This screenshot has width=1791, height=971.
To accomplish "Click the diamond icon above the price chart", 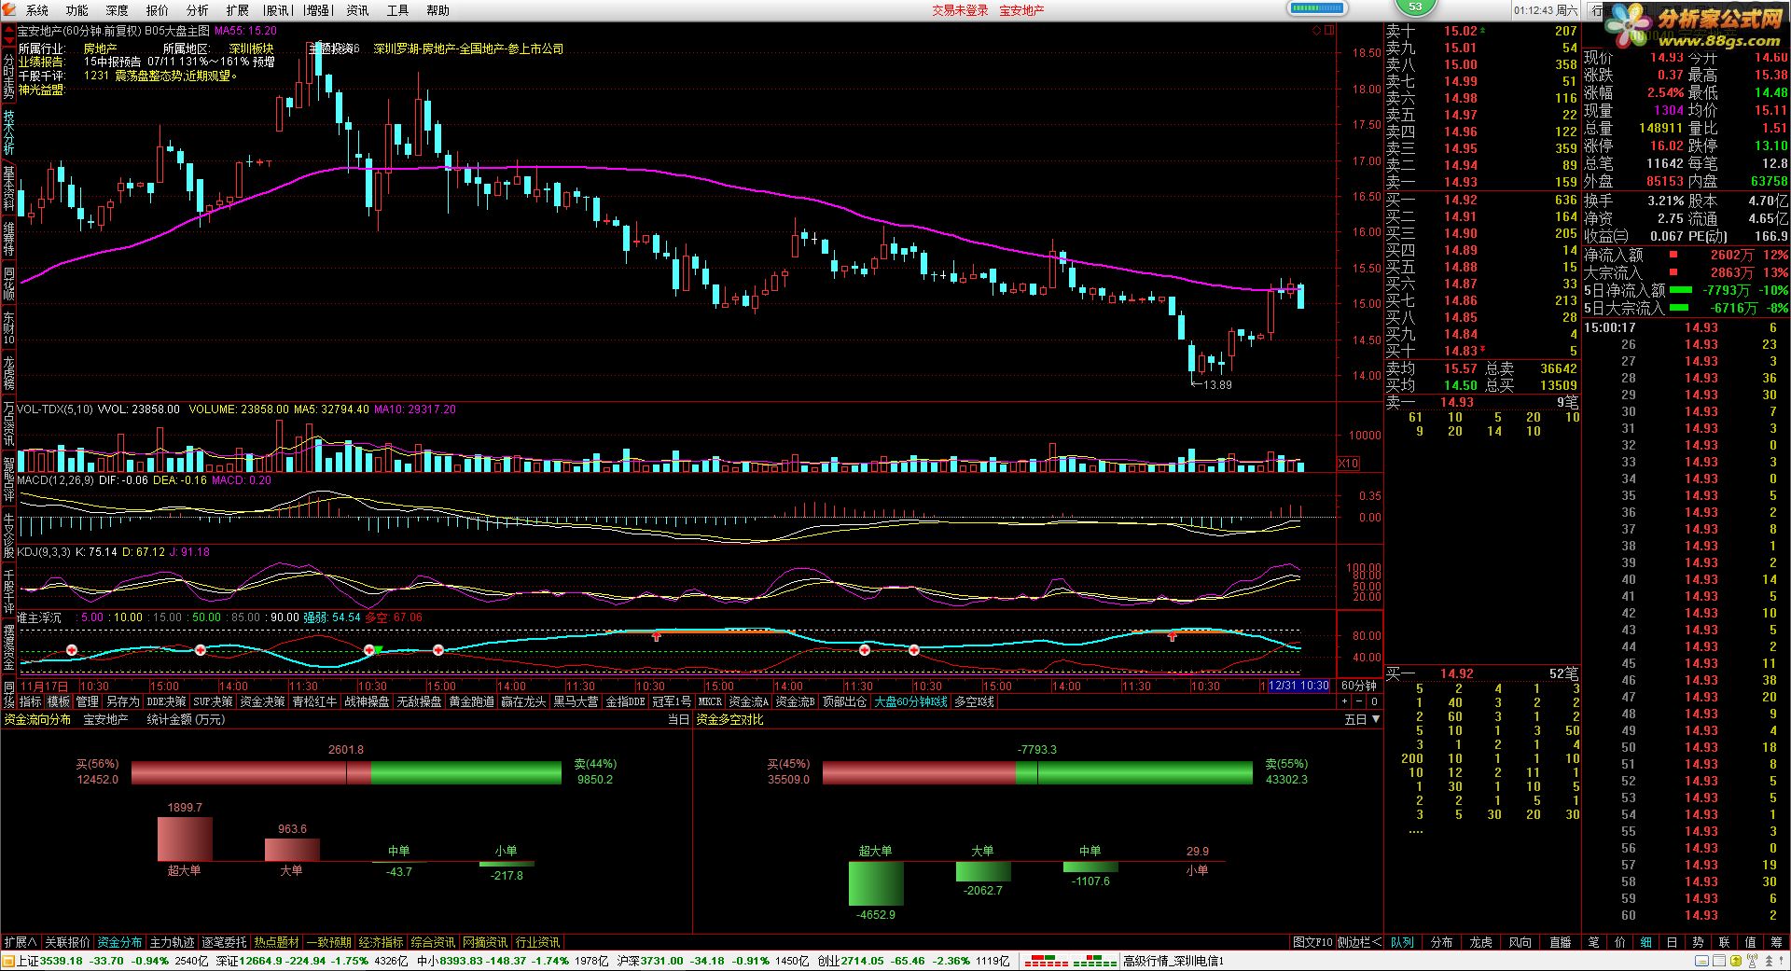I will (x=1317, y=31).
